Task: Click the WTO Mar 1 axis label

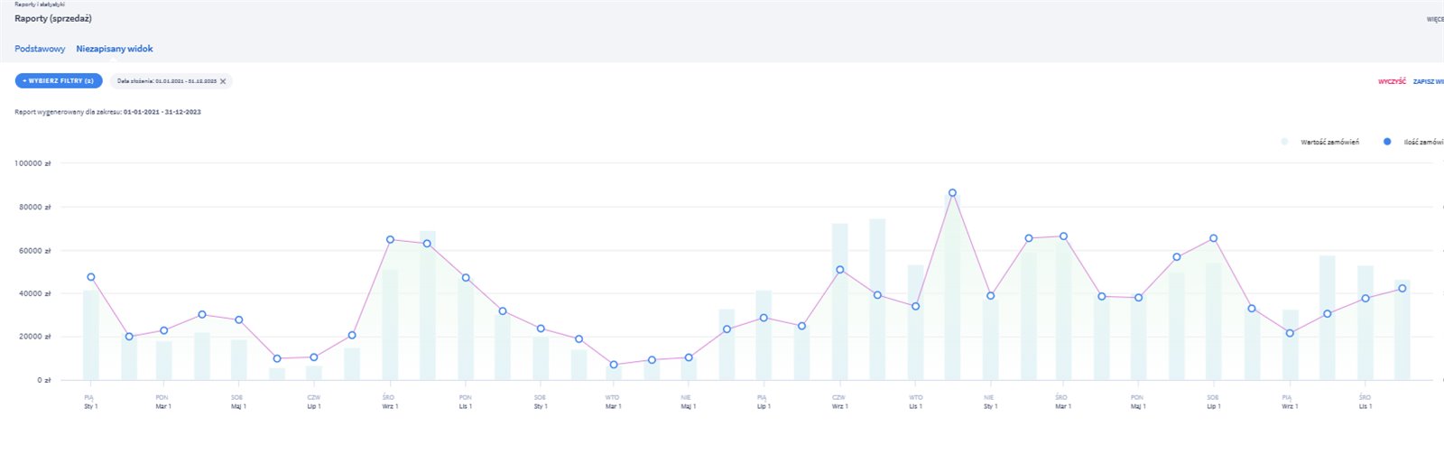Action: coord(613,402)
